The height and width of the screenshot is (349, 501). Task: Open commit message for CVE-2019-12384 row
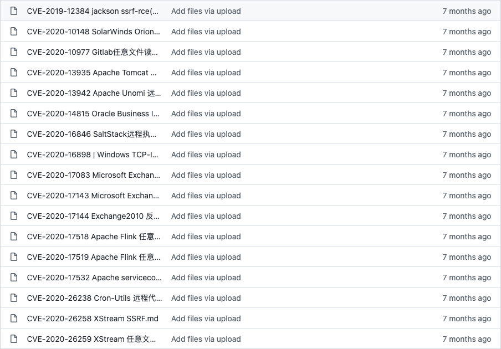(206, 11)
